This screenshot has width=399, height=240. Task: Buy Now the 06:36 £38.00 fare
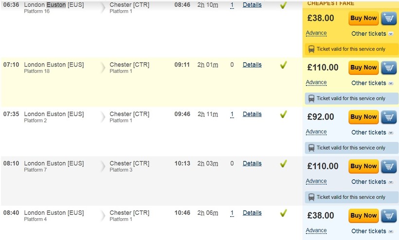coord(363,18)
